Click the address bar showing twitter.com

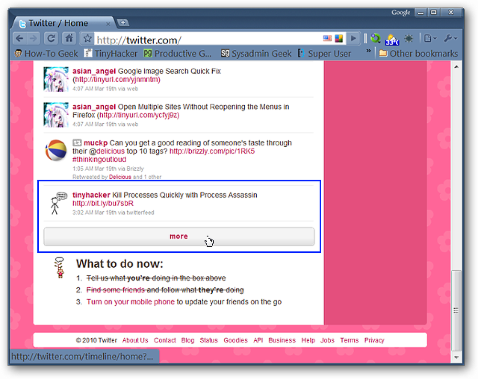click(207, 40)
